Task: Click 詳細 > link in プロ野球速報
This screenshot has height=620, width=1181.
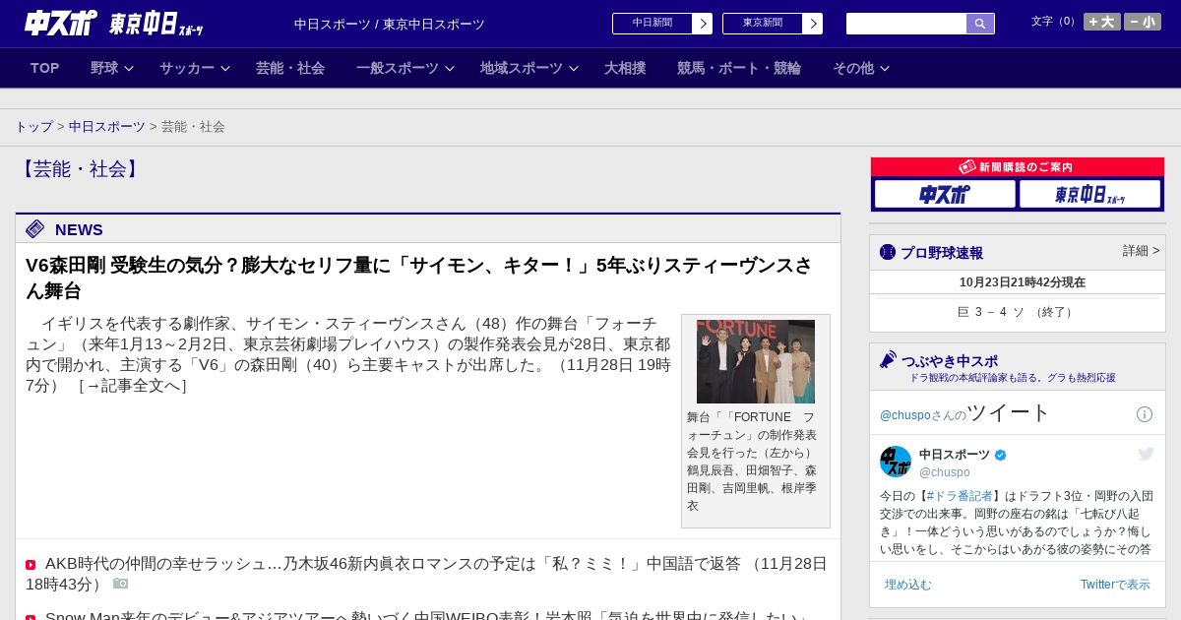Action: 1142,251
